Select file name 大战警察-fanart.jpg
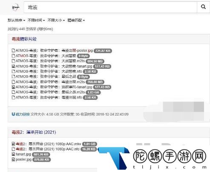Image resolution: width=210 pixels, height=172 pixels. pyautogui.click(x=54, y=66)
